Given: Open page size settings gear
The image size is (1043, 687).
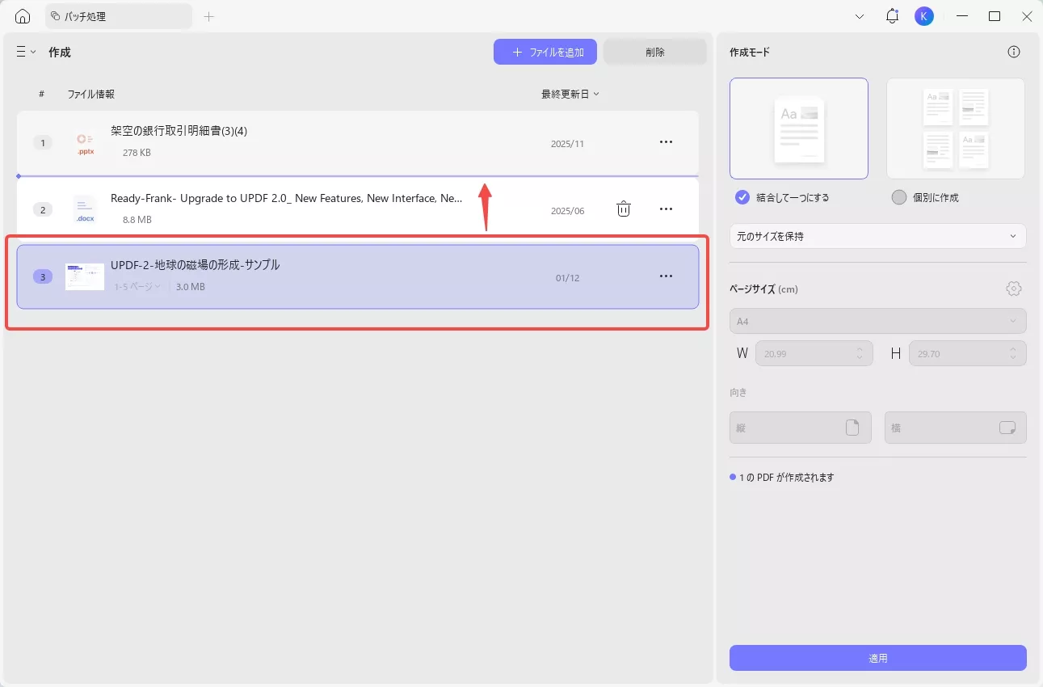Looking at the screenshot, I should point(1014,289).
